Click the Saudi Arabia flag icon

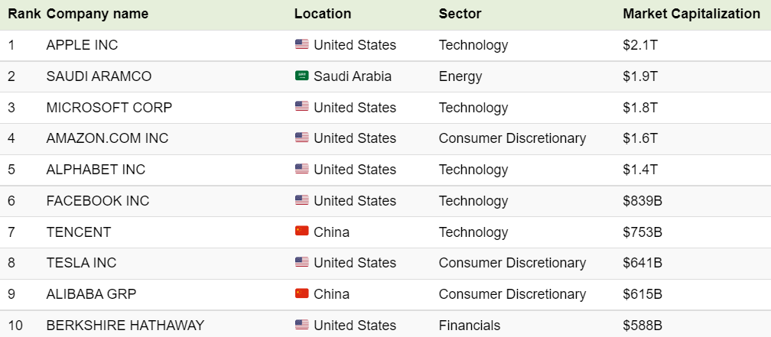pyautogui.click(x=302, y=76)
